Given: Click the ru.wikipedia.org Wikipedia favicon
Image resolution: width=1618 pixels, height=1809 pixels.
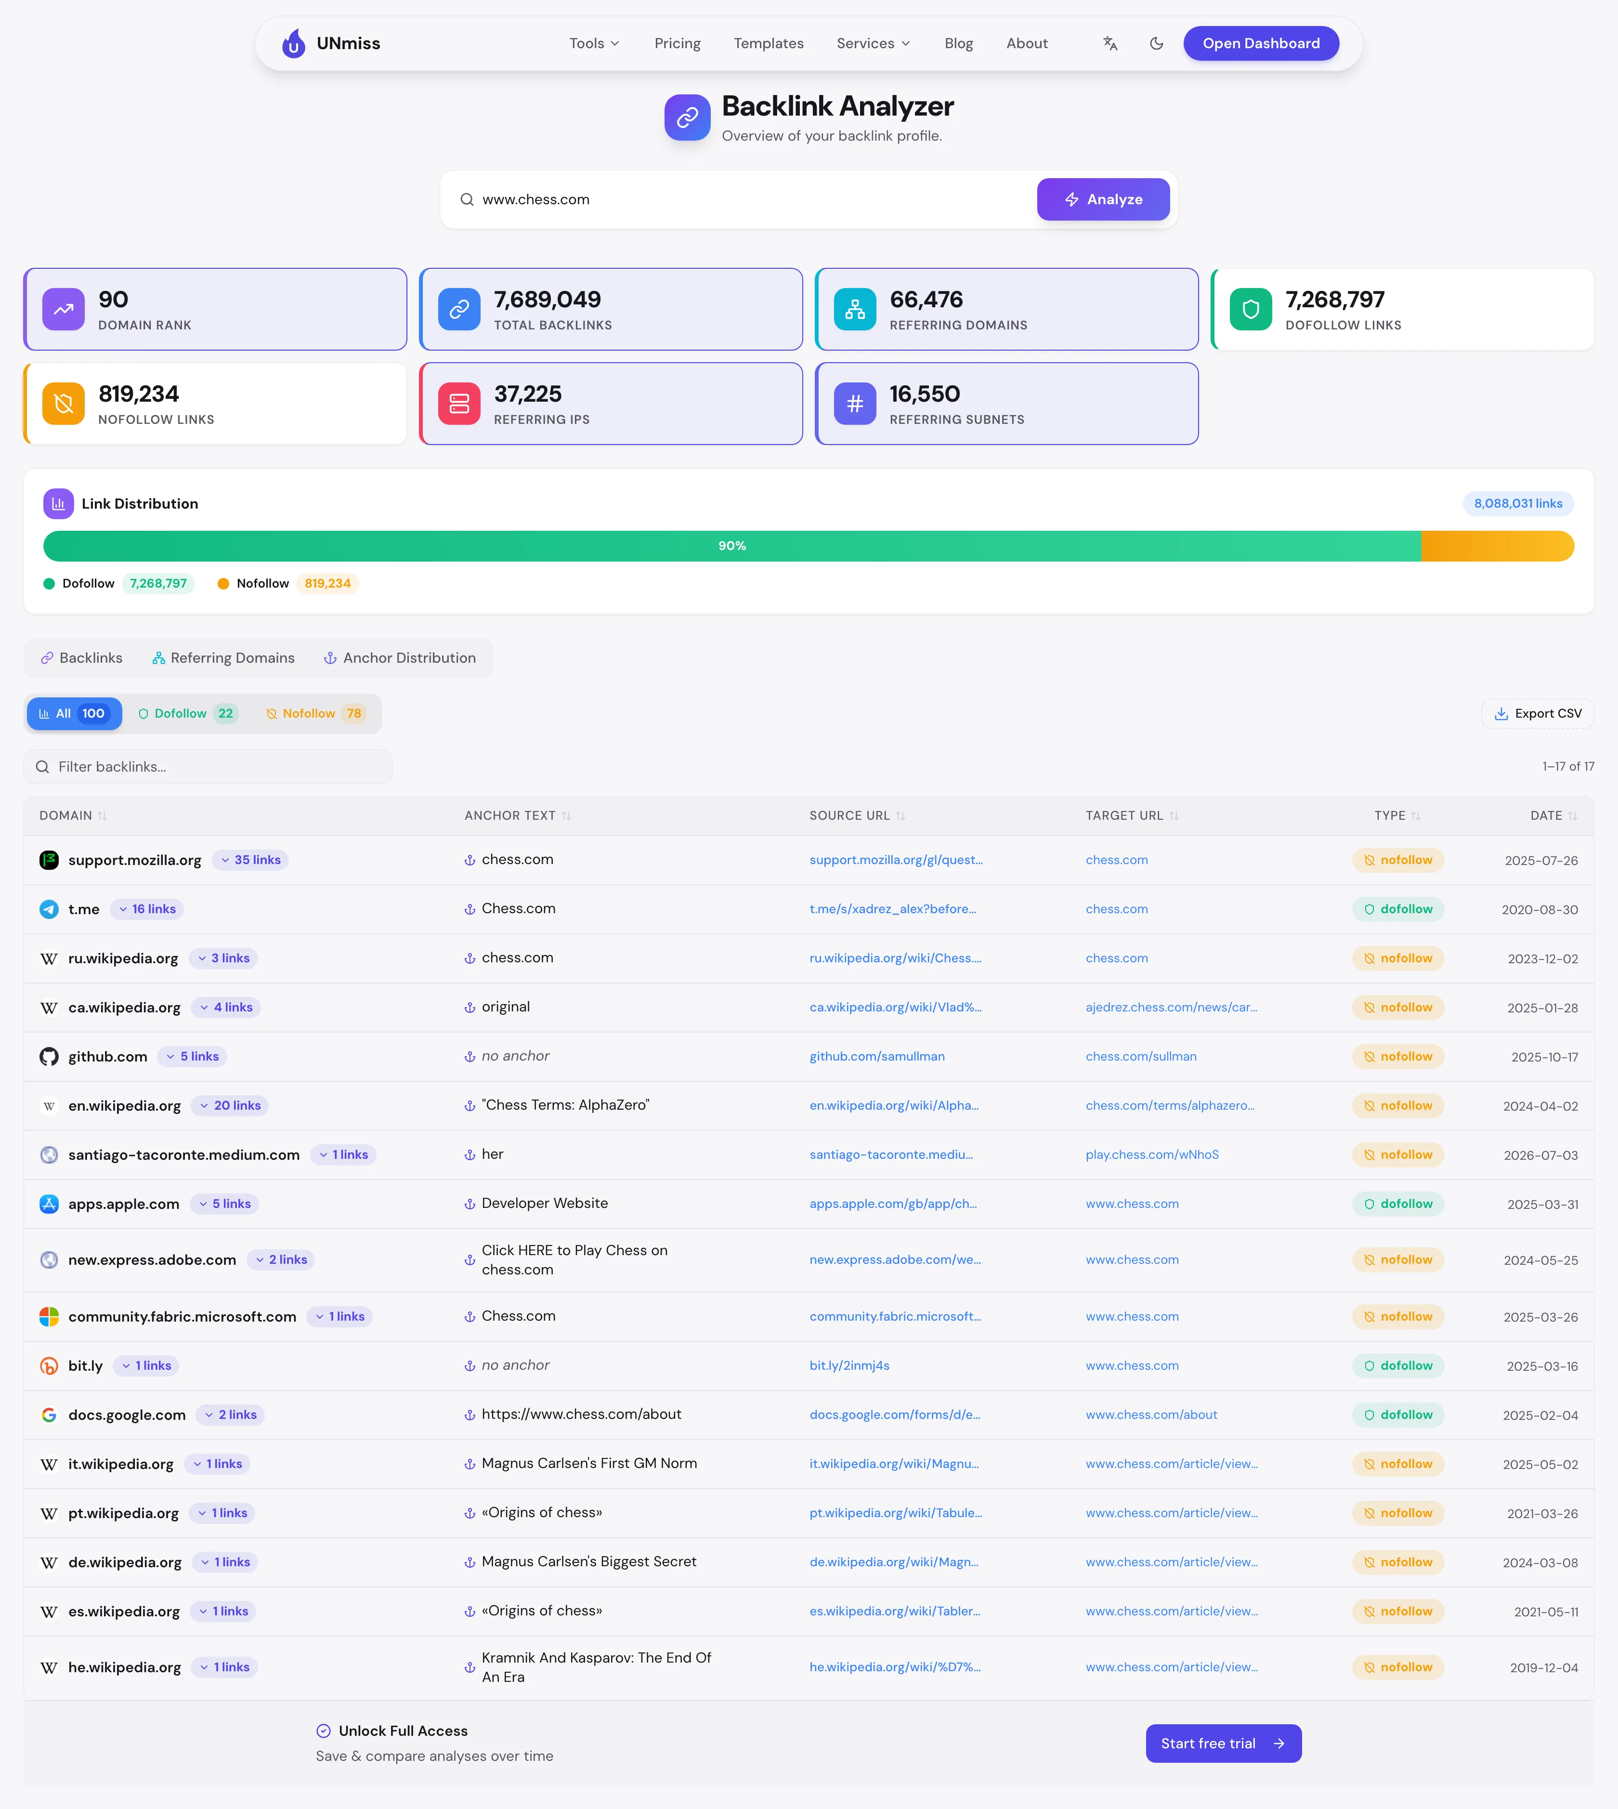Looking at the screenshot, I should [x=49, y=958].
